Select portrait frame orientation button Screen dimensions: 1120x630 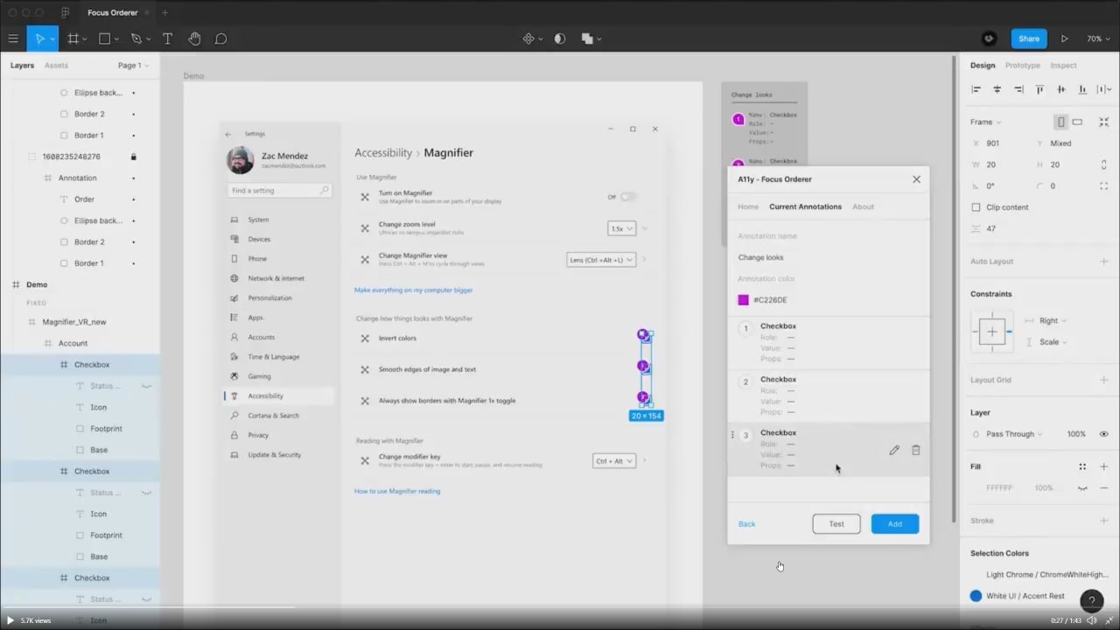click(1060, 122)
